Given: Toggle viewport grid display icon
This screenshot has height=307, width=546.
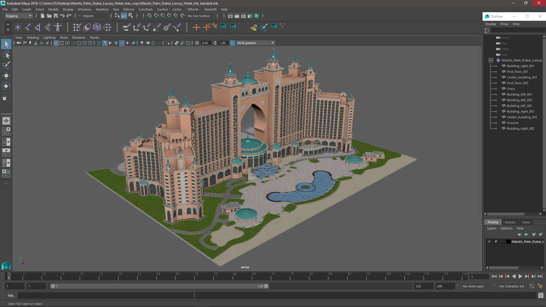Looking at the screenshot, I should [56, 43].
